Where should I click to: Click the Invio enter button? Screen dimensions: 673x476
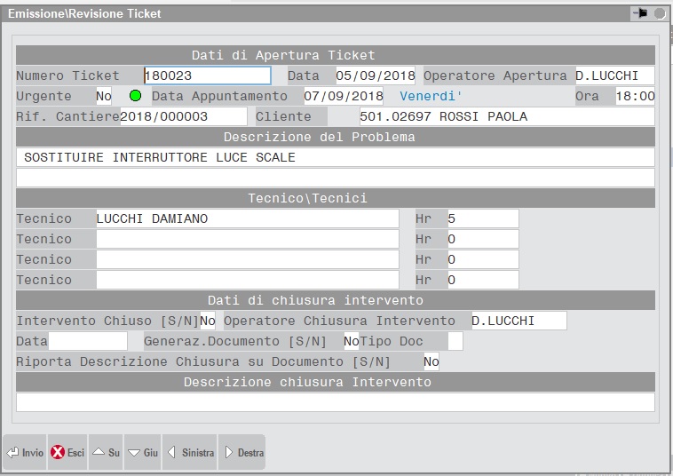click(25, 453)
